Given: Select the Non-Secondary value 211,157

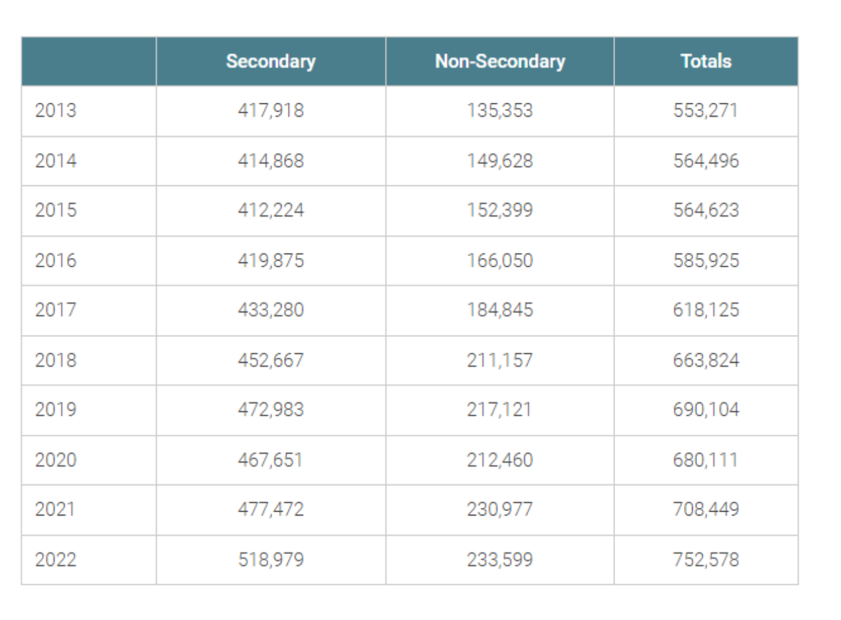Looking at the screenshot, I should (500, 360).
